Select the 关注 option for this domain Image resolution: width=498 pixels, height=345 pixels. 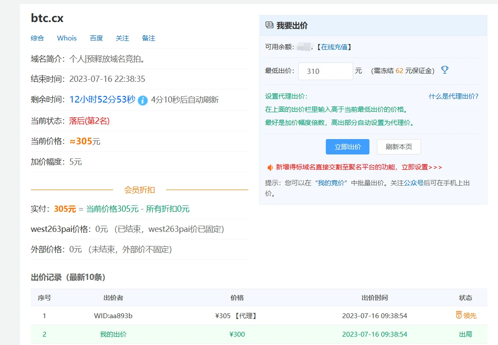122,38
